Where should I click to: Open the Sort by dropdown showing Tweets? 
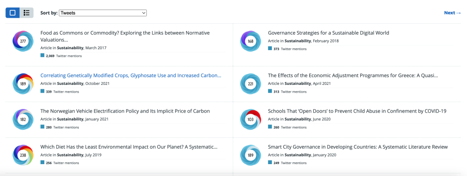103,13
